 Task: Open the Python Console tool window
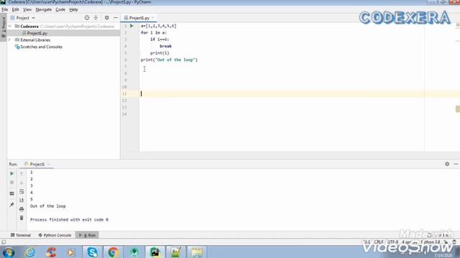coord(55,235)
